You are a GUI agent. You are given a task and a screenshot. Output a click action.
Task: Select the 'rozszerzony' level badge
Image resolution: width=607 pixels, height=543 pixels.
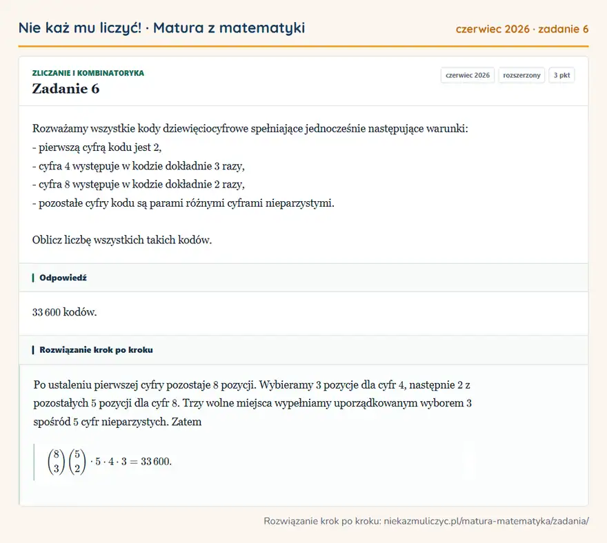coord(521,75)
